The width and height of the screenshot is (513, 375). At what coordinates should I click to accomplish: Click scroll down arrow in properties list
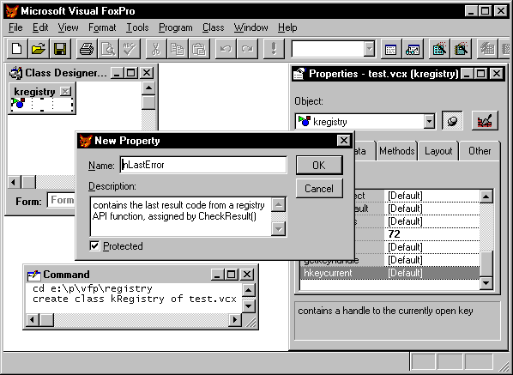click(x=486, y=283)
